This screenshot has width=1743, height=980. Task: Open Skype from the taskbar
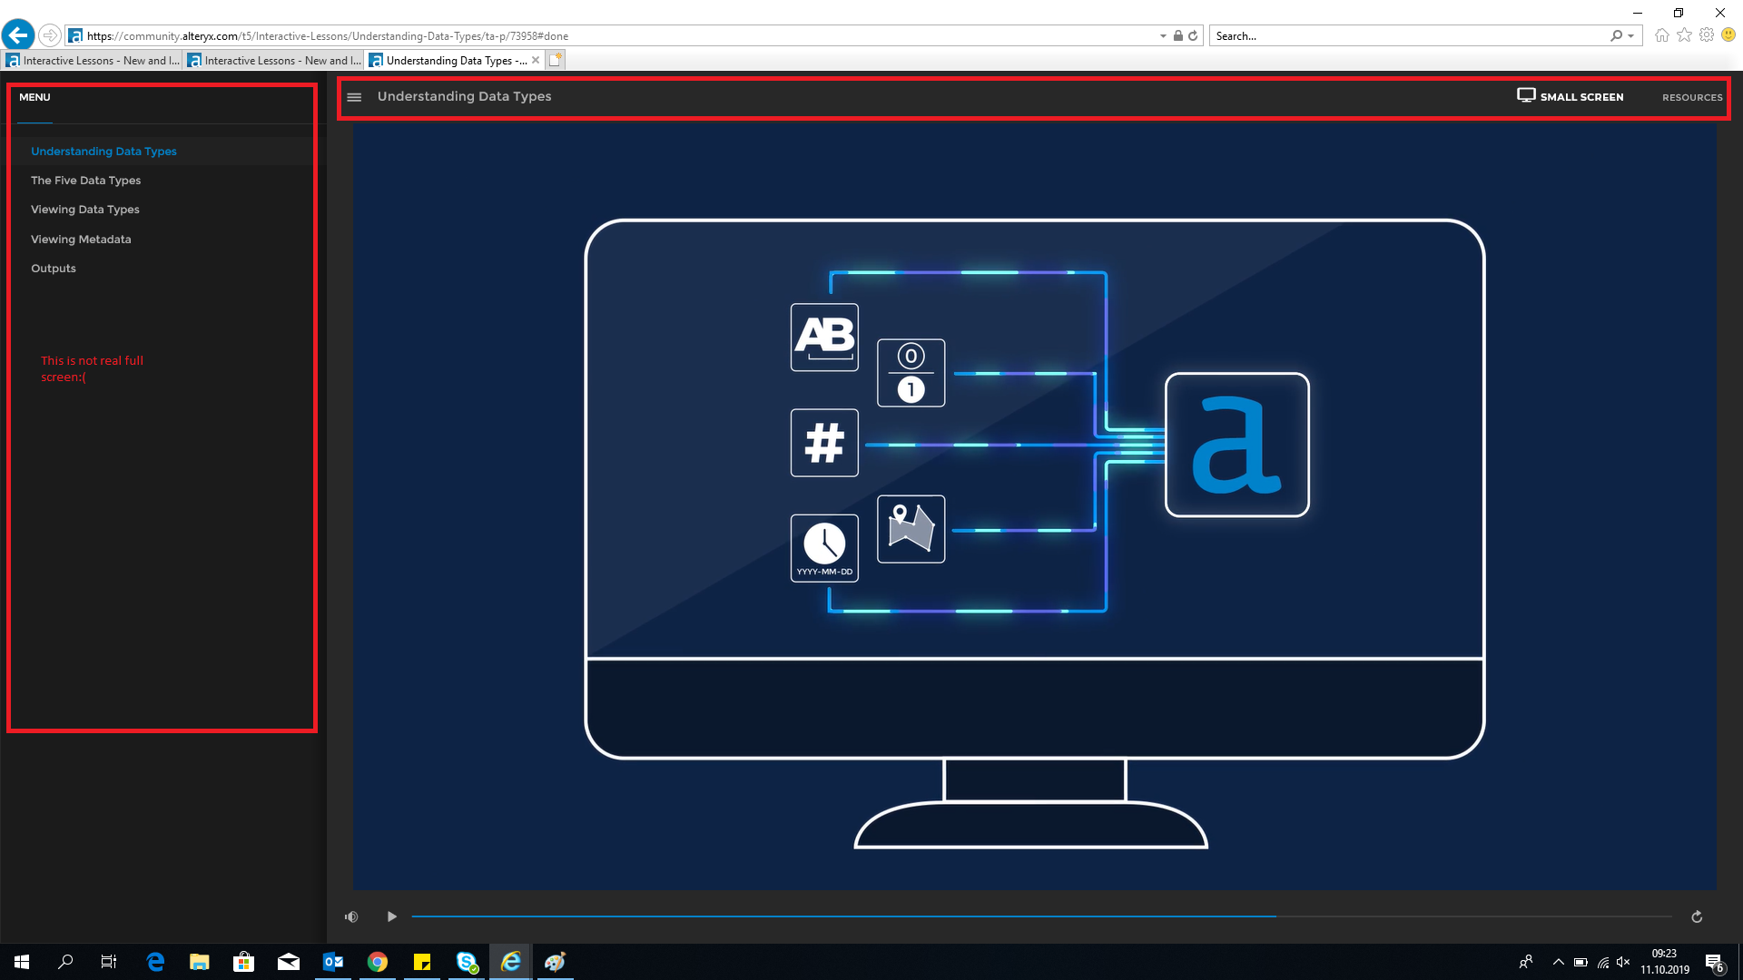pyautogui.click(x=467, y=962)
